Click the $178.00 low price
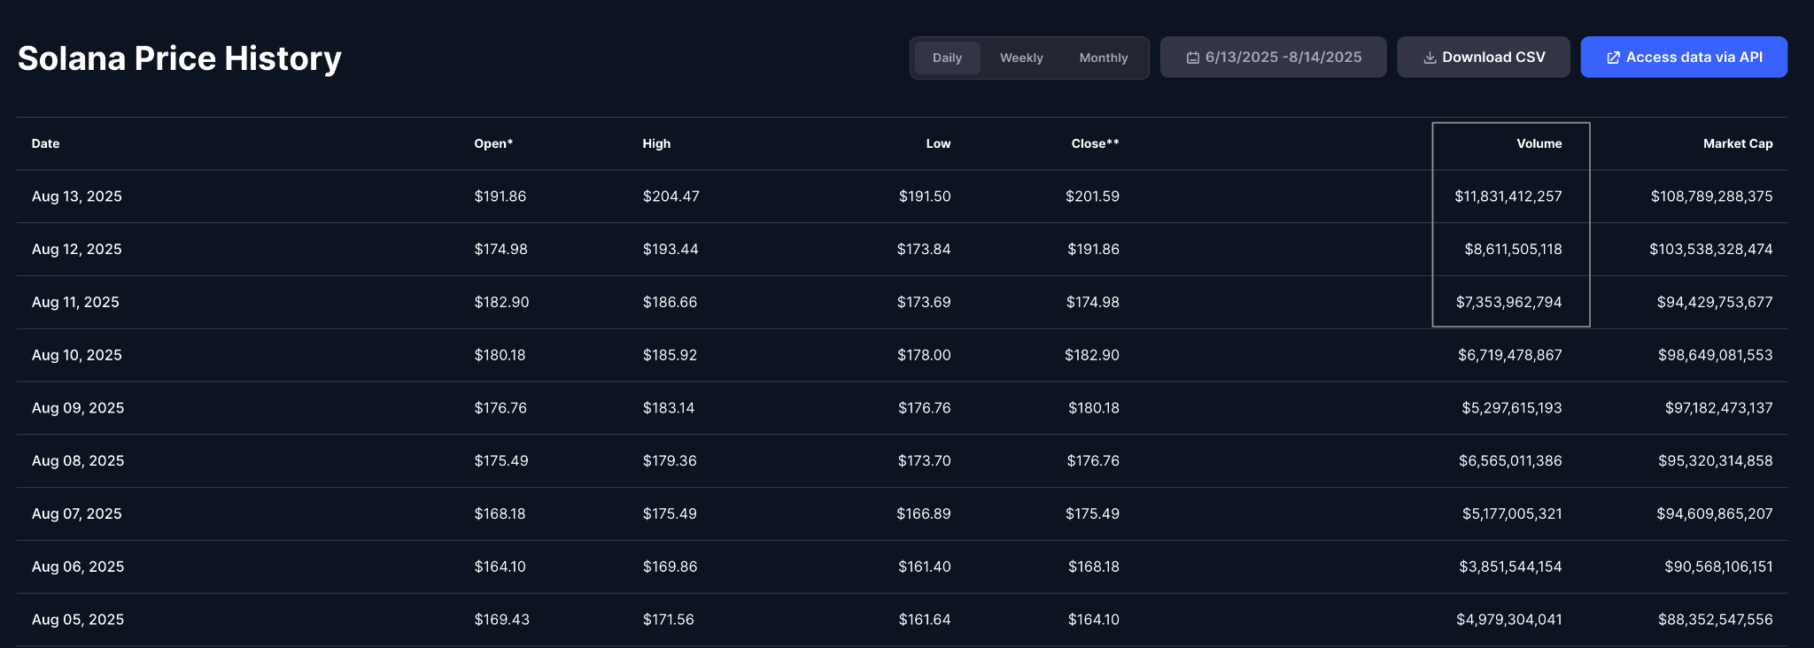This screenshot has height=648, width=1814. click(x=925, y=355)
